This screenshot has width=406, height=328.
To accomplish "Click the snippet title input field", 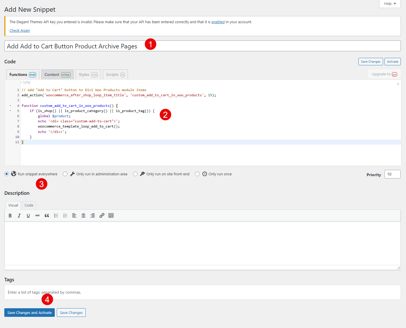I will (x=202, y=46).
